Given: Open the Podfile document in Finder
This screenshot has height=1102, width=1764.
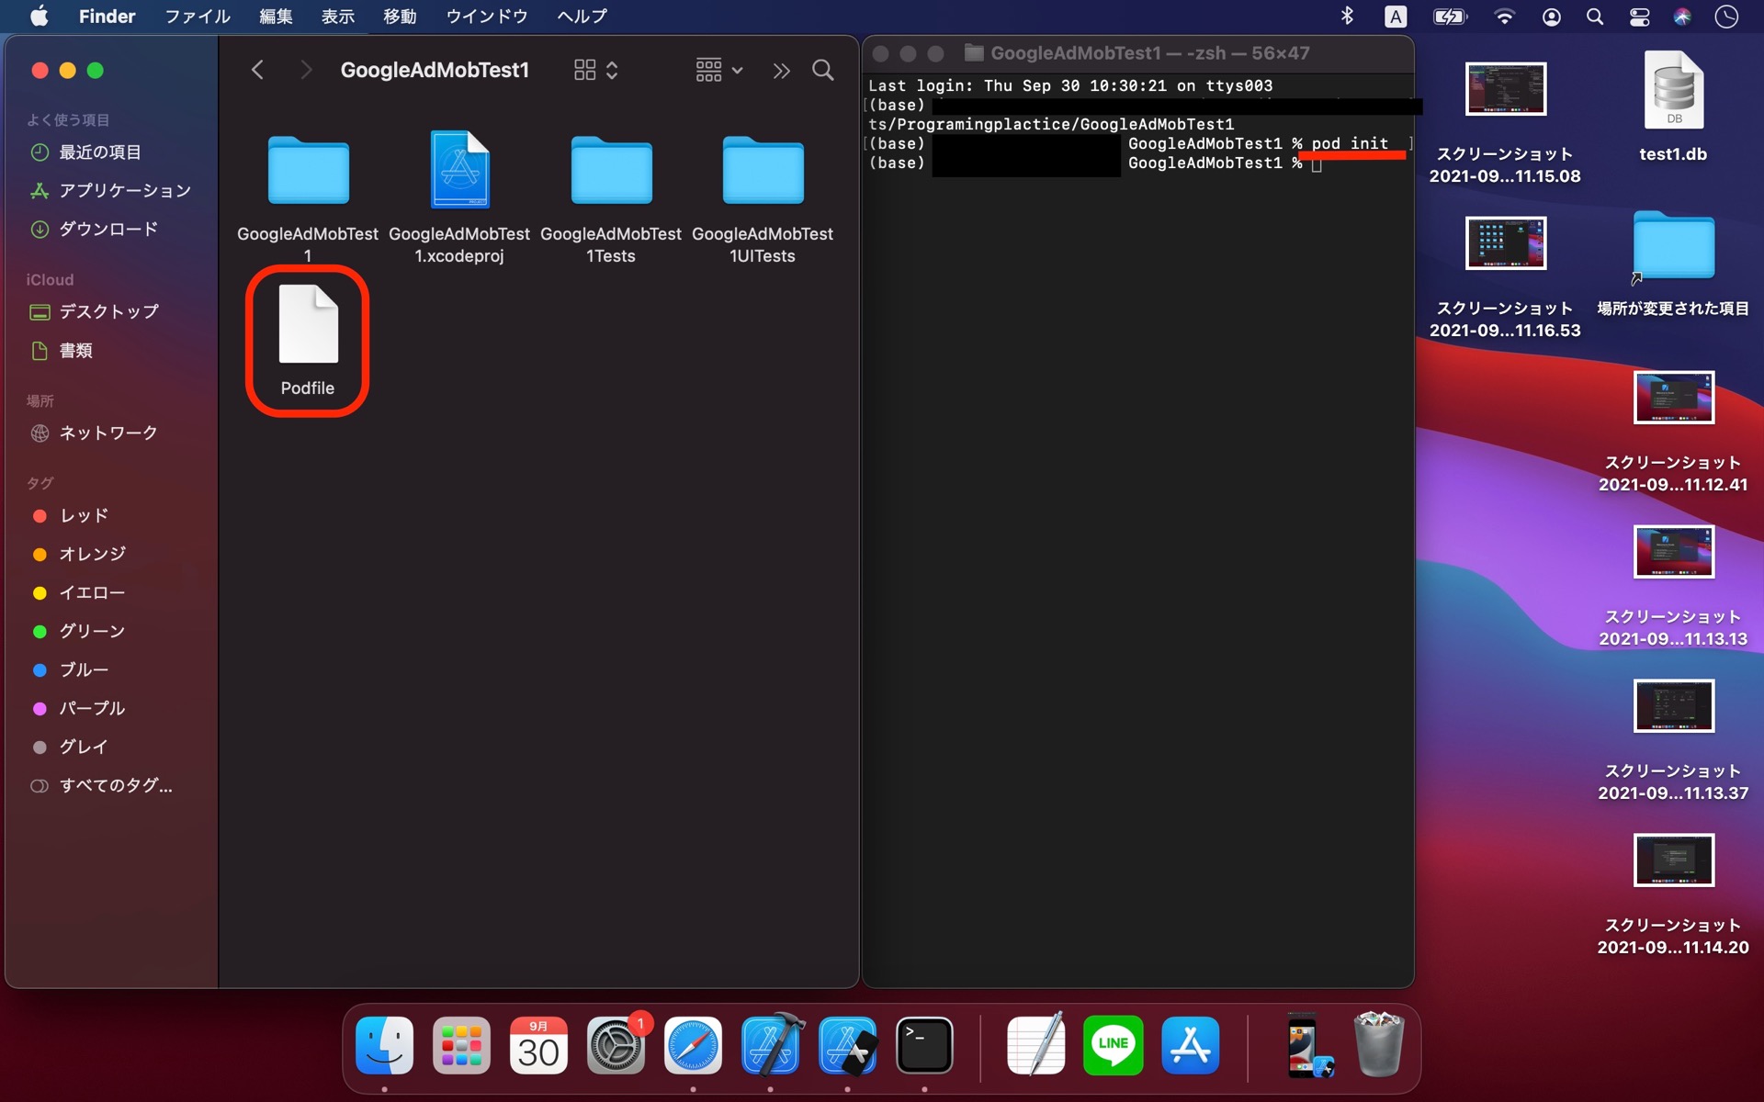Looking at the screenshot, I should point(308,324).
